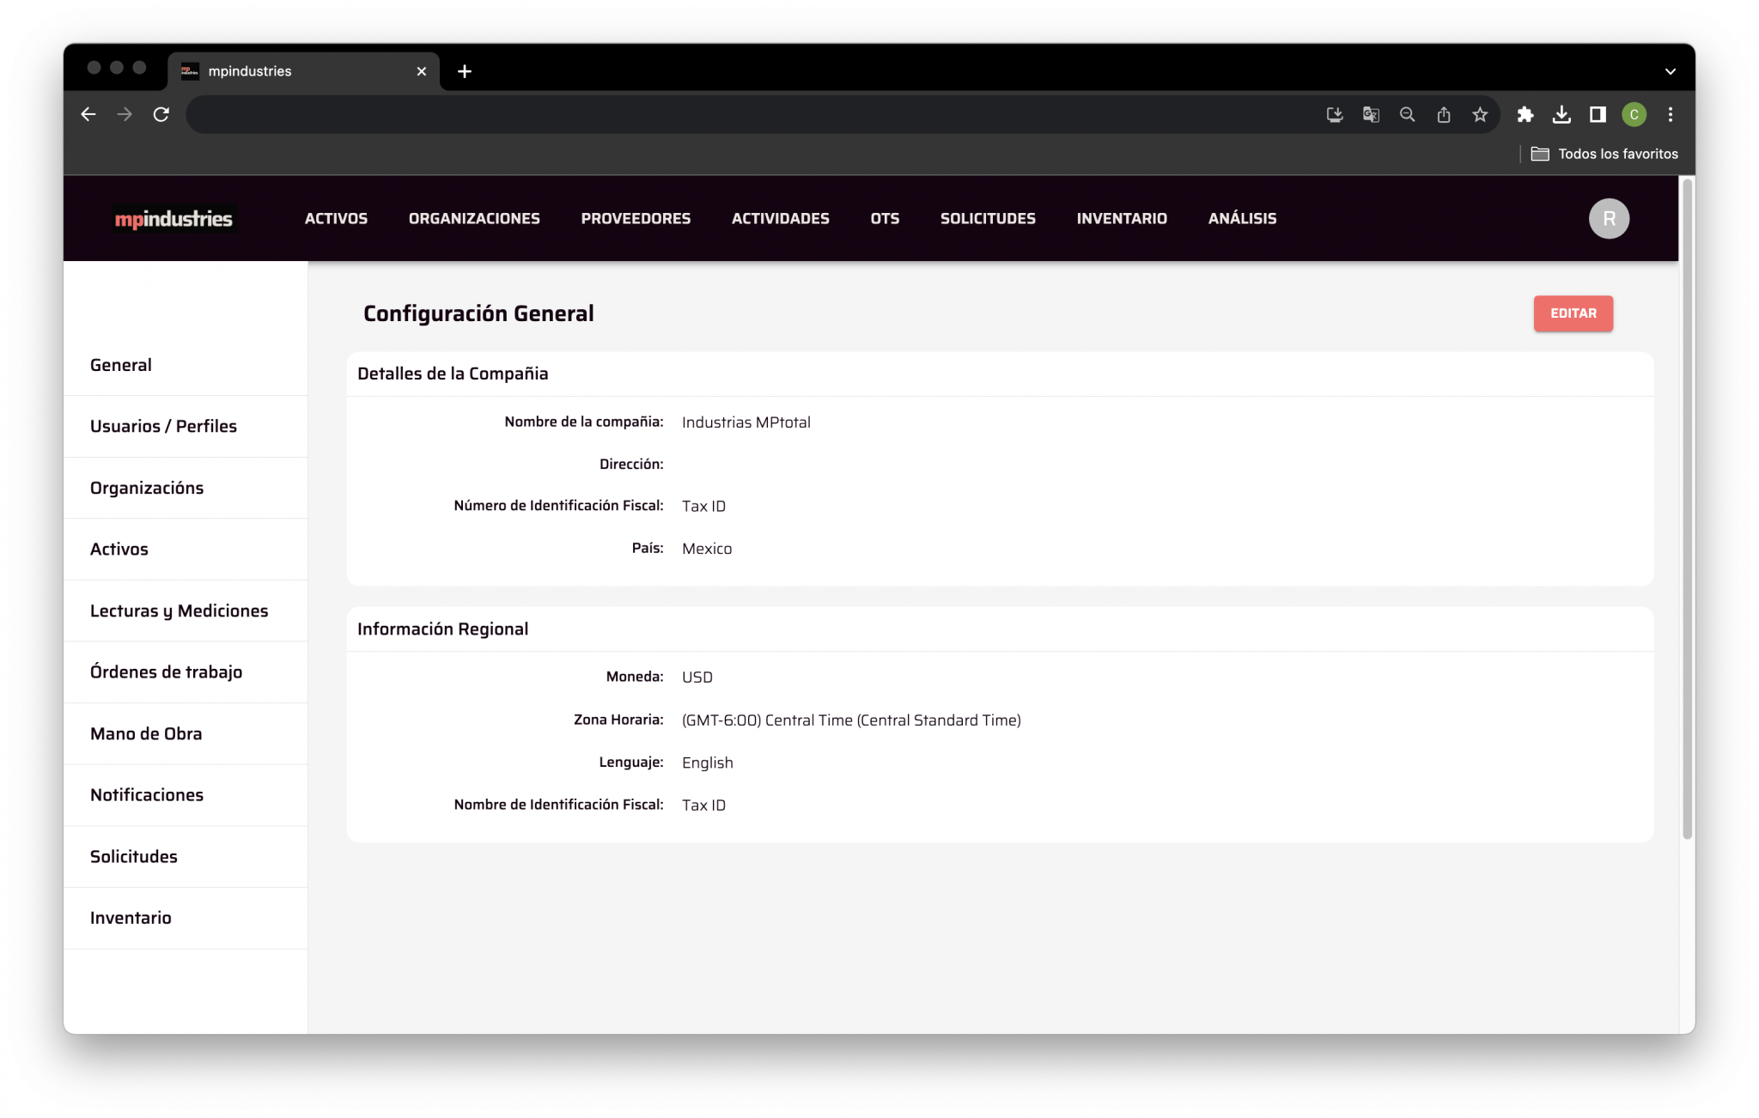
Task: Open the R user avatar in mpindustries
Action: [1609, 218]
